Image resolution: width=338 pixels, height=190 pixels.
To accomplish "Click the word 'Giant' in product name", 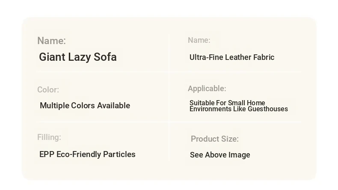I will coord(52,57).
